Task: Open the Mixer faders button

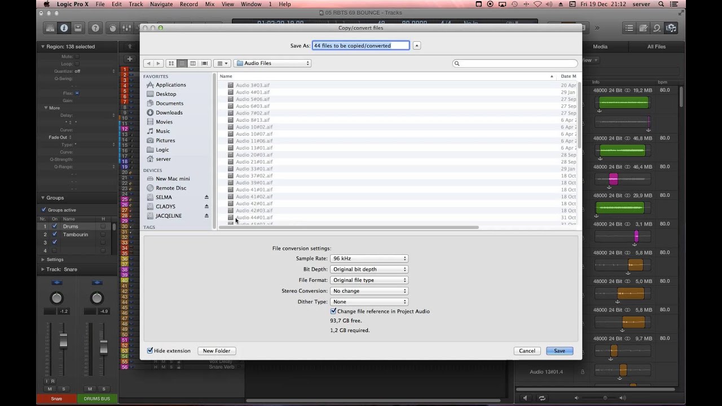Action: pyautogui.click(x=126, y=28)
